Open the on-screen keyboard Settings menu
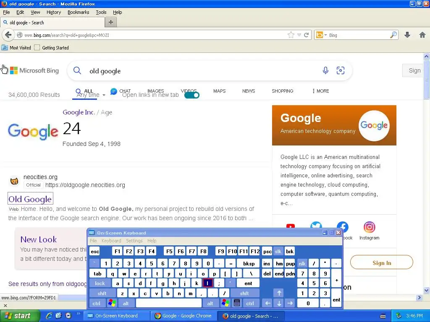 pos(134,241)
